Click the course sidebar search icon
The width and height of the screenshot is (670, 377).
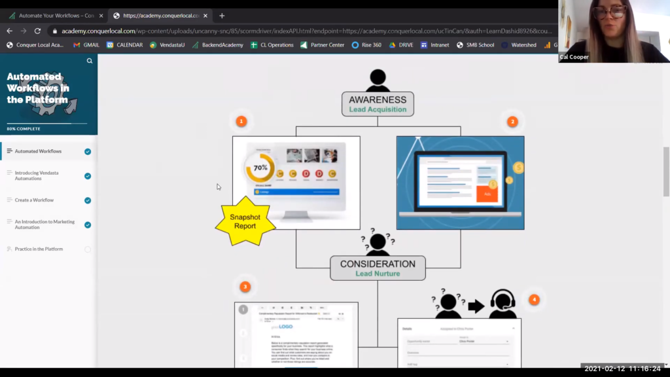click(90, 61)
